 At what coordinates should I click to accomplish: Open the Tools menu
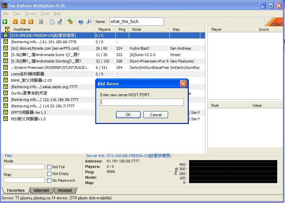pyautogui.click(x=45, y=14)
